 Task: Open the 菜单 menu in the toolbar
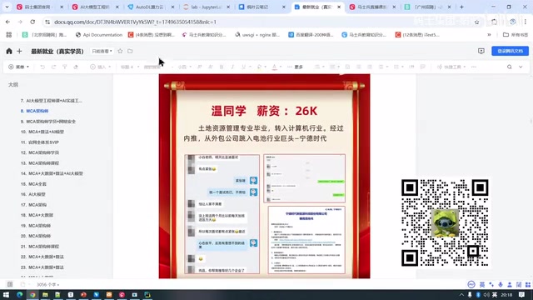(18, 67)
